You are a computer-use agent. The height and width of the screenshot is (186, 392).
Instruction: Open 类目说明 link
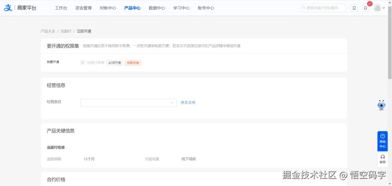coord(188,103)
